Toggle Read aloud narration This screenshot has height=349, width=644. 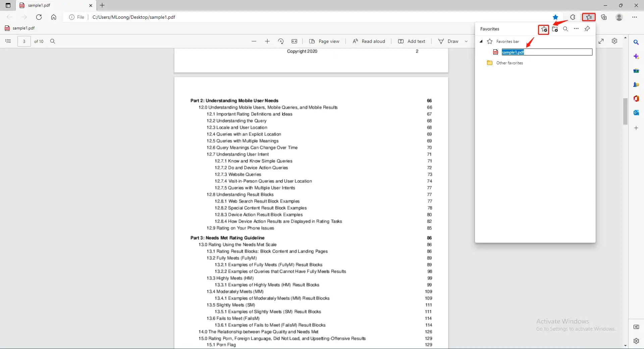tap(369, 41)
